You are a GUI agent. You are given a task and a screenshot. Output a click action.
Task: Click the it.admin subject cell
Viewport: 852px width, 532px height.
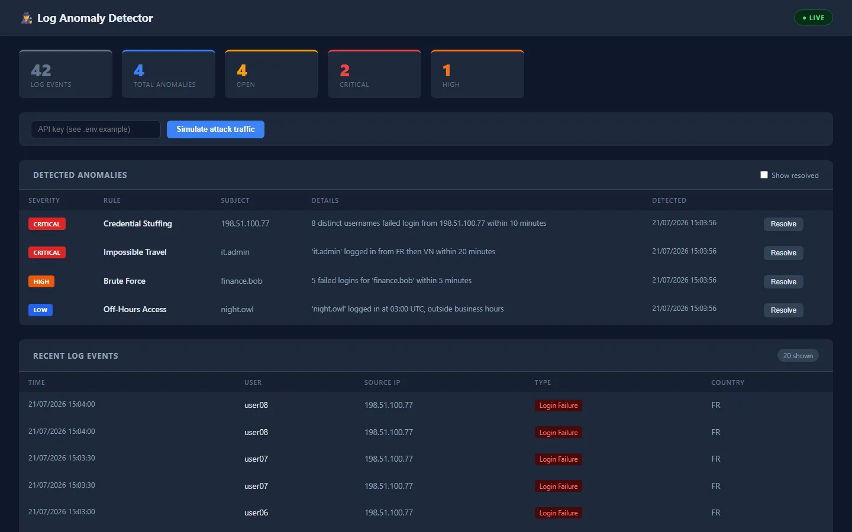click(x=235, y=252)
